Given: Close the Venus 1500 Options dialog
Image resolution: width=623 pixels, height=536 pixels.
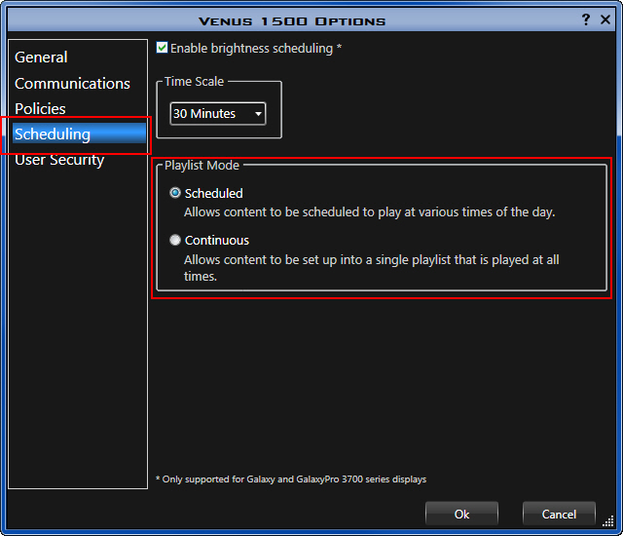Looking at the screenshot, I should point(605,19).
